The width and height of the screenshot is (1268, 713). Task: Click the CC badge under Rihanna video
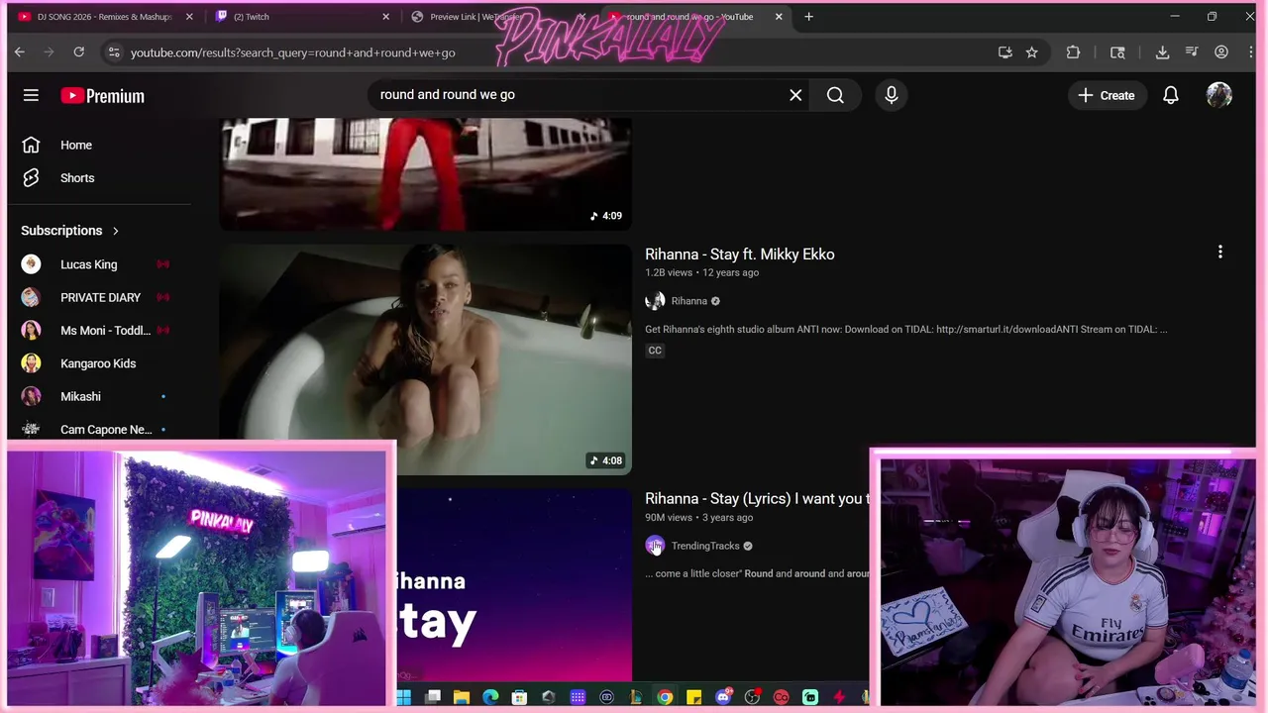pyautogui.click(x=655, y=351)
